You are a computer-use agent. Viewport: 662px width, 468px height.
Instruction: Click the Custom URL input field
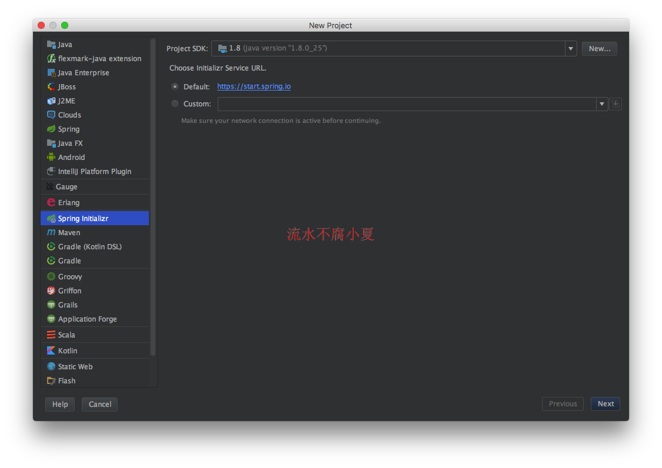click(x=407, y=104)
